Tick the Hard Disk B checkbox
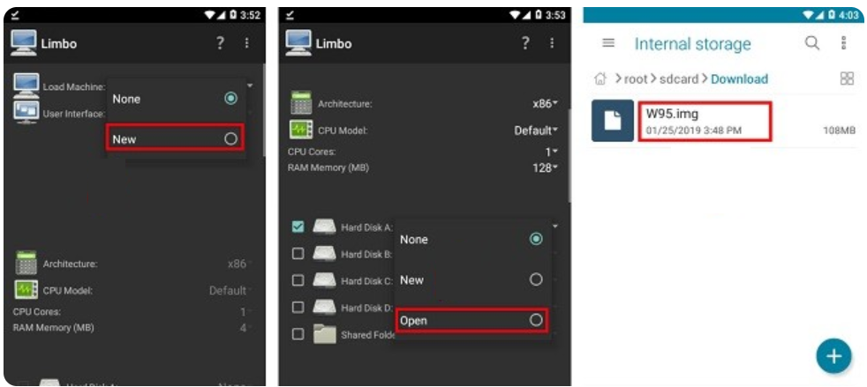This screenshot has width=867, height=387. (x=298, y=253)
